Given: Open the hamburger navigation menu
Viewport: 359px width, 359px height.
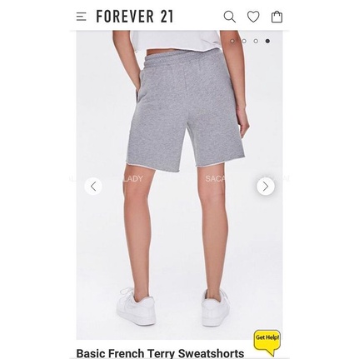Looking at the screenshot, I should (x=81, y=17).
